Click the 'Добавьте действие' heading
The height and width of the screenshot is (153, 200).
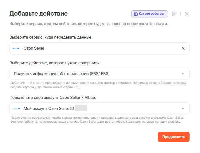38,13
